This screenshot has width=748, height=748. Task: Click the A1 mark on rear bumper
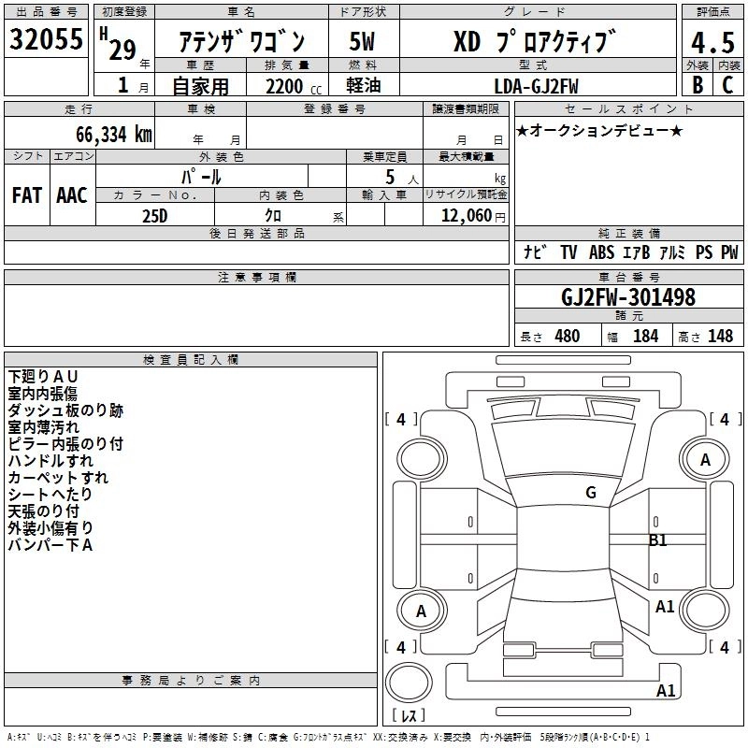coord(666,690)
